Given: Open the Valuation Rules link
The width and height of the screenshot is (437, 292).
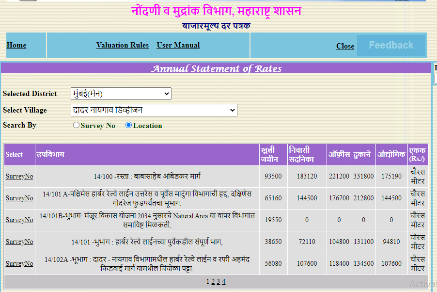Looking at the screenshot, I should click(x=123, y=45).
